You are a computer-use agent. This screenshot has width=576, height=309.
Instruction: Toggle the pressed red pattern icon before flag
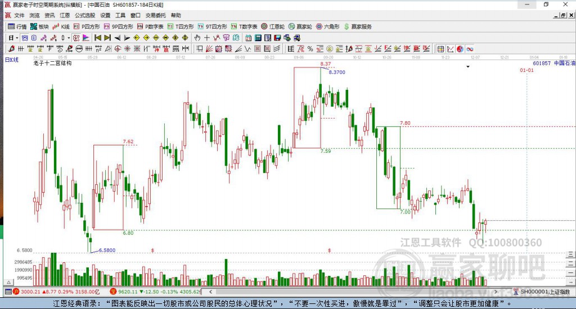point(76,38)
